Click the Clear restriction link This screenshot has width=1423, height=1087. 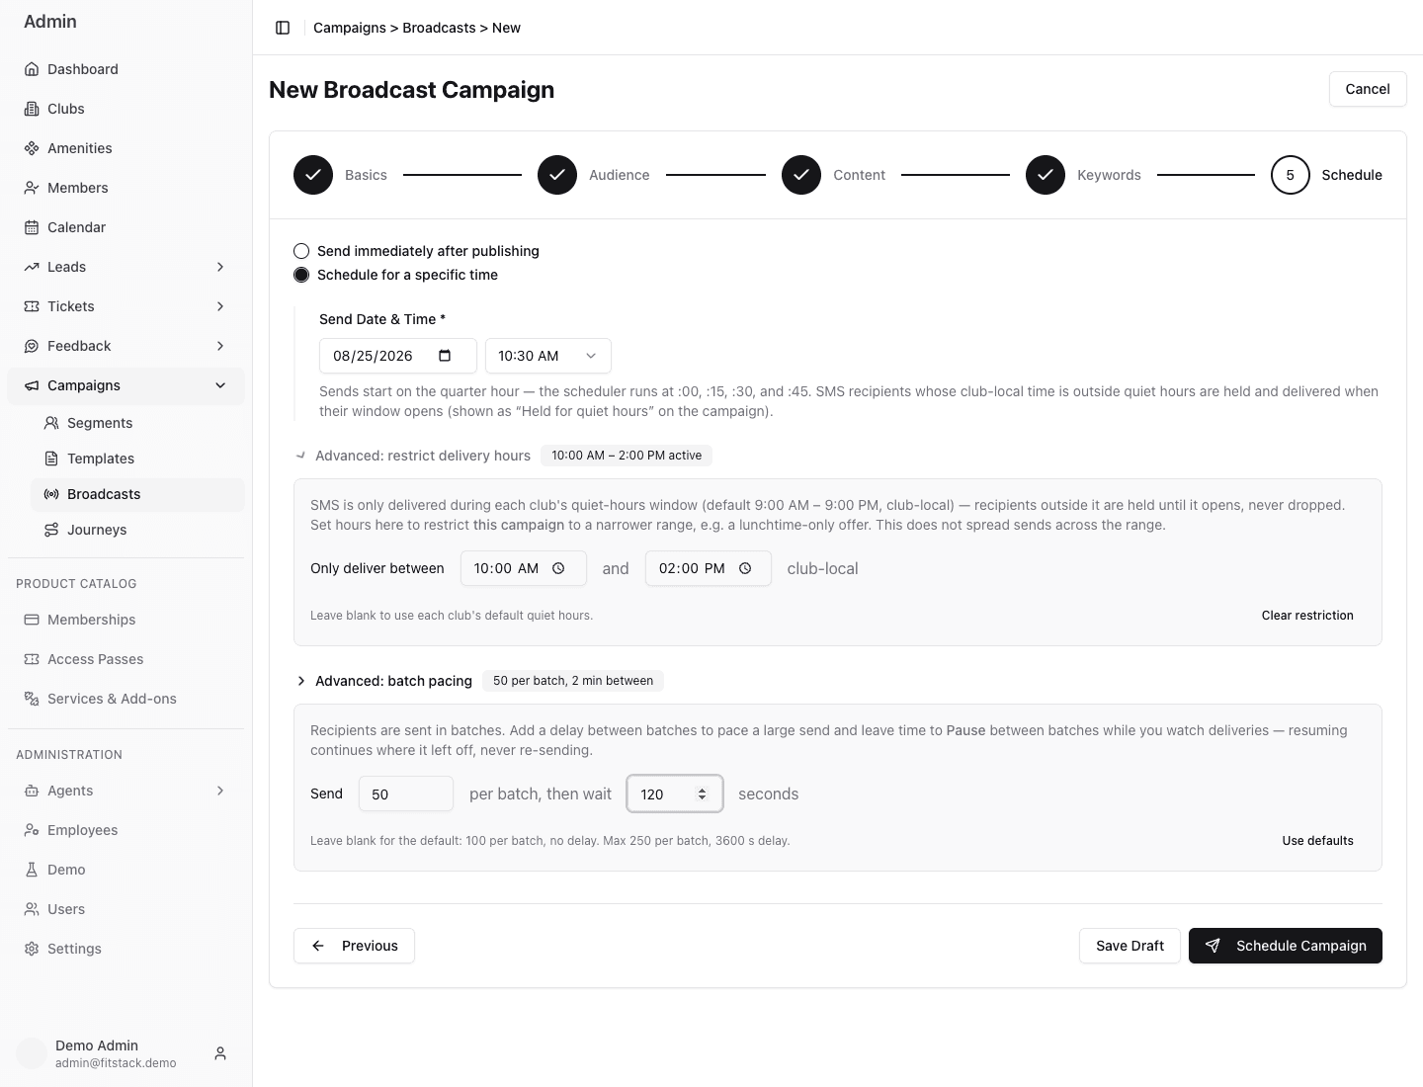1307,616
